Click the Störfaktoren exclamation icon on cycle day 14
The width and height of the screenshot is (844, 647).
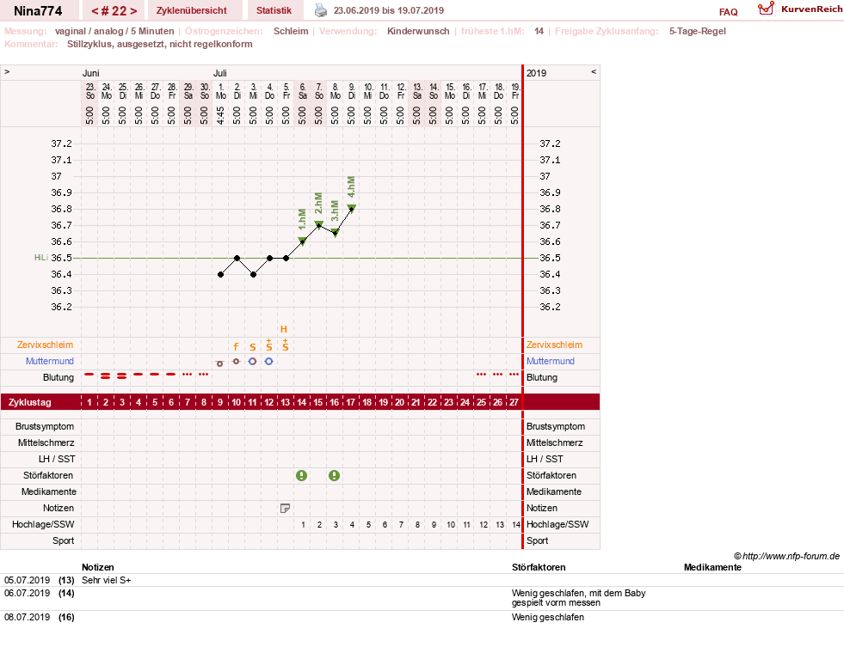(x=302, y=475)
